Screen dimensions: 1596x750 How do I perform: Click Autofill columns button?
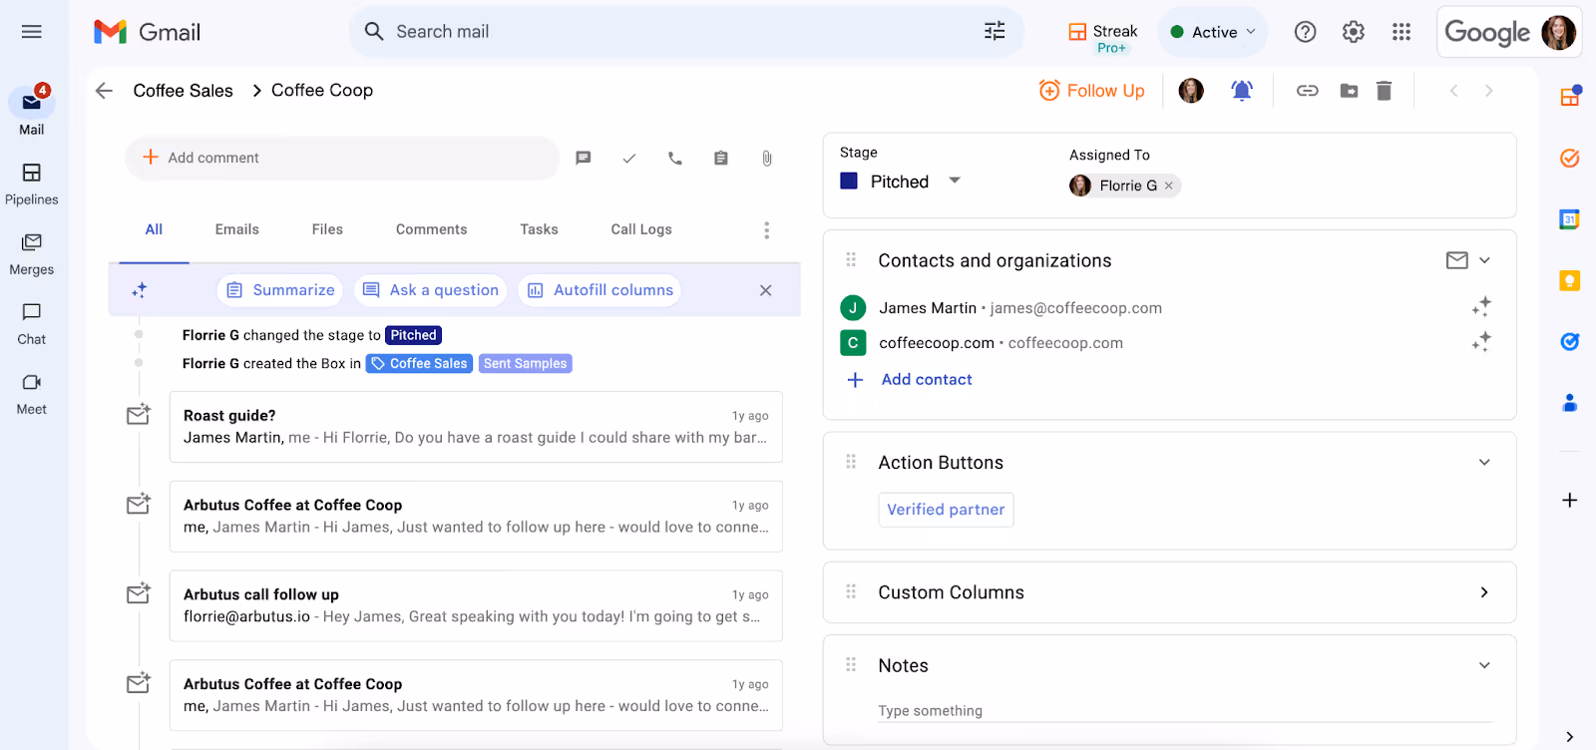[x=599, y=290]
